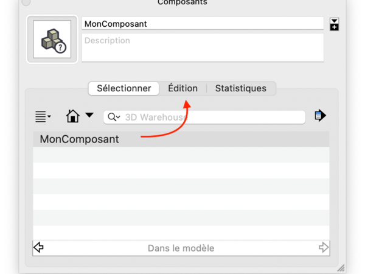Click the house In Model icon
The image size is (365, 274).
(73, 116)
